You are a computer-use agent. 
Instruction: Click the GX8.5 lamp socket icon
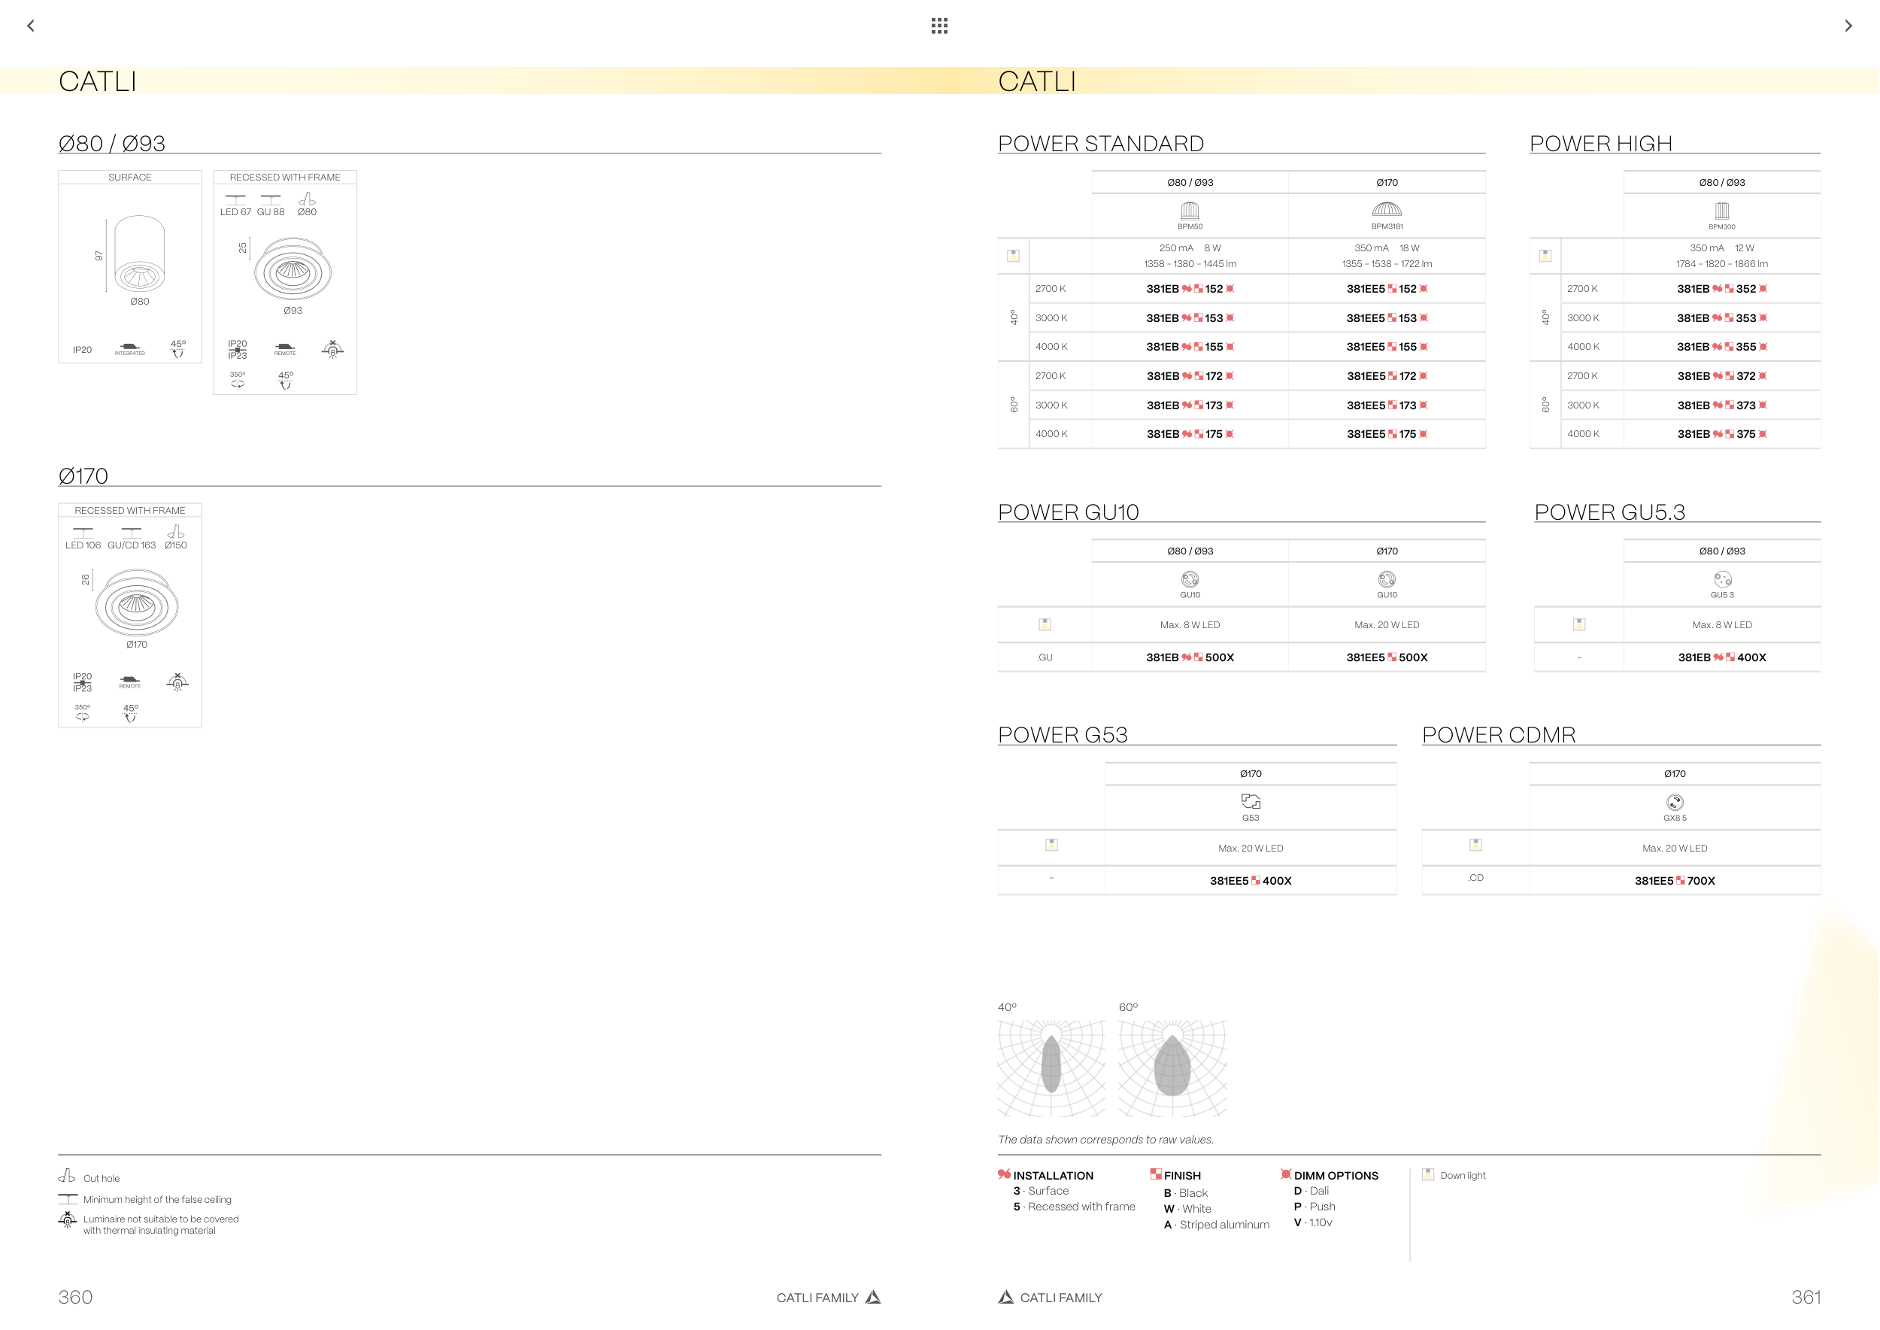pyautogui.click(x=1675, y=803)
